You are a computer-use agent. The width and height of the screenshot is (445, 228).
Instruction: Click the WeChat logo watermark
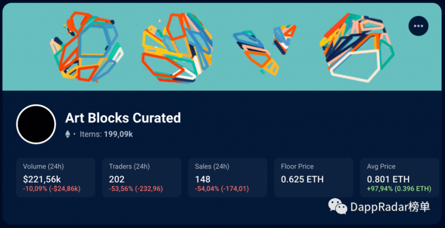pos(337,206)
